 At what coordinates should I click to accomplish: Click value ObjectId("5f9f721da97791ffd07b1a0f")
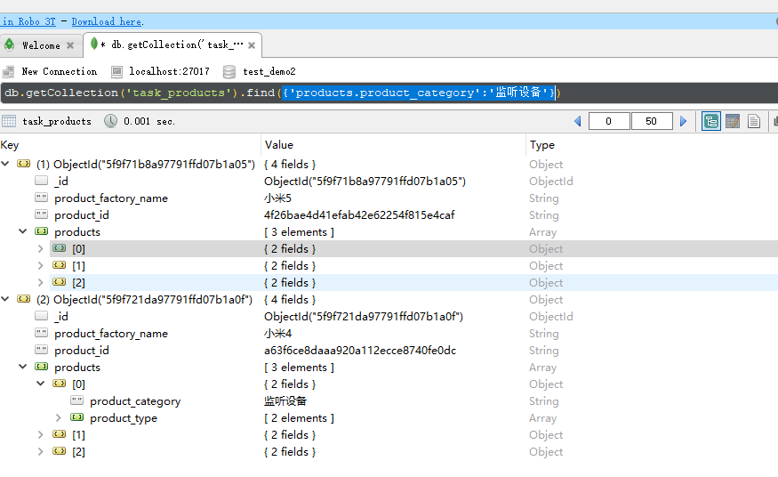(363, 317)
